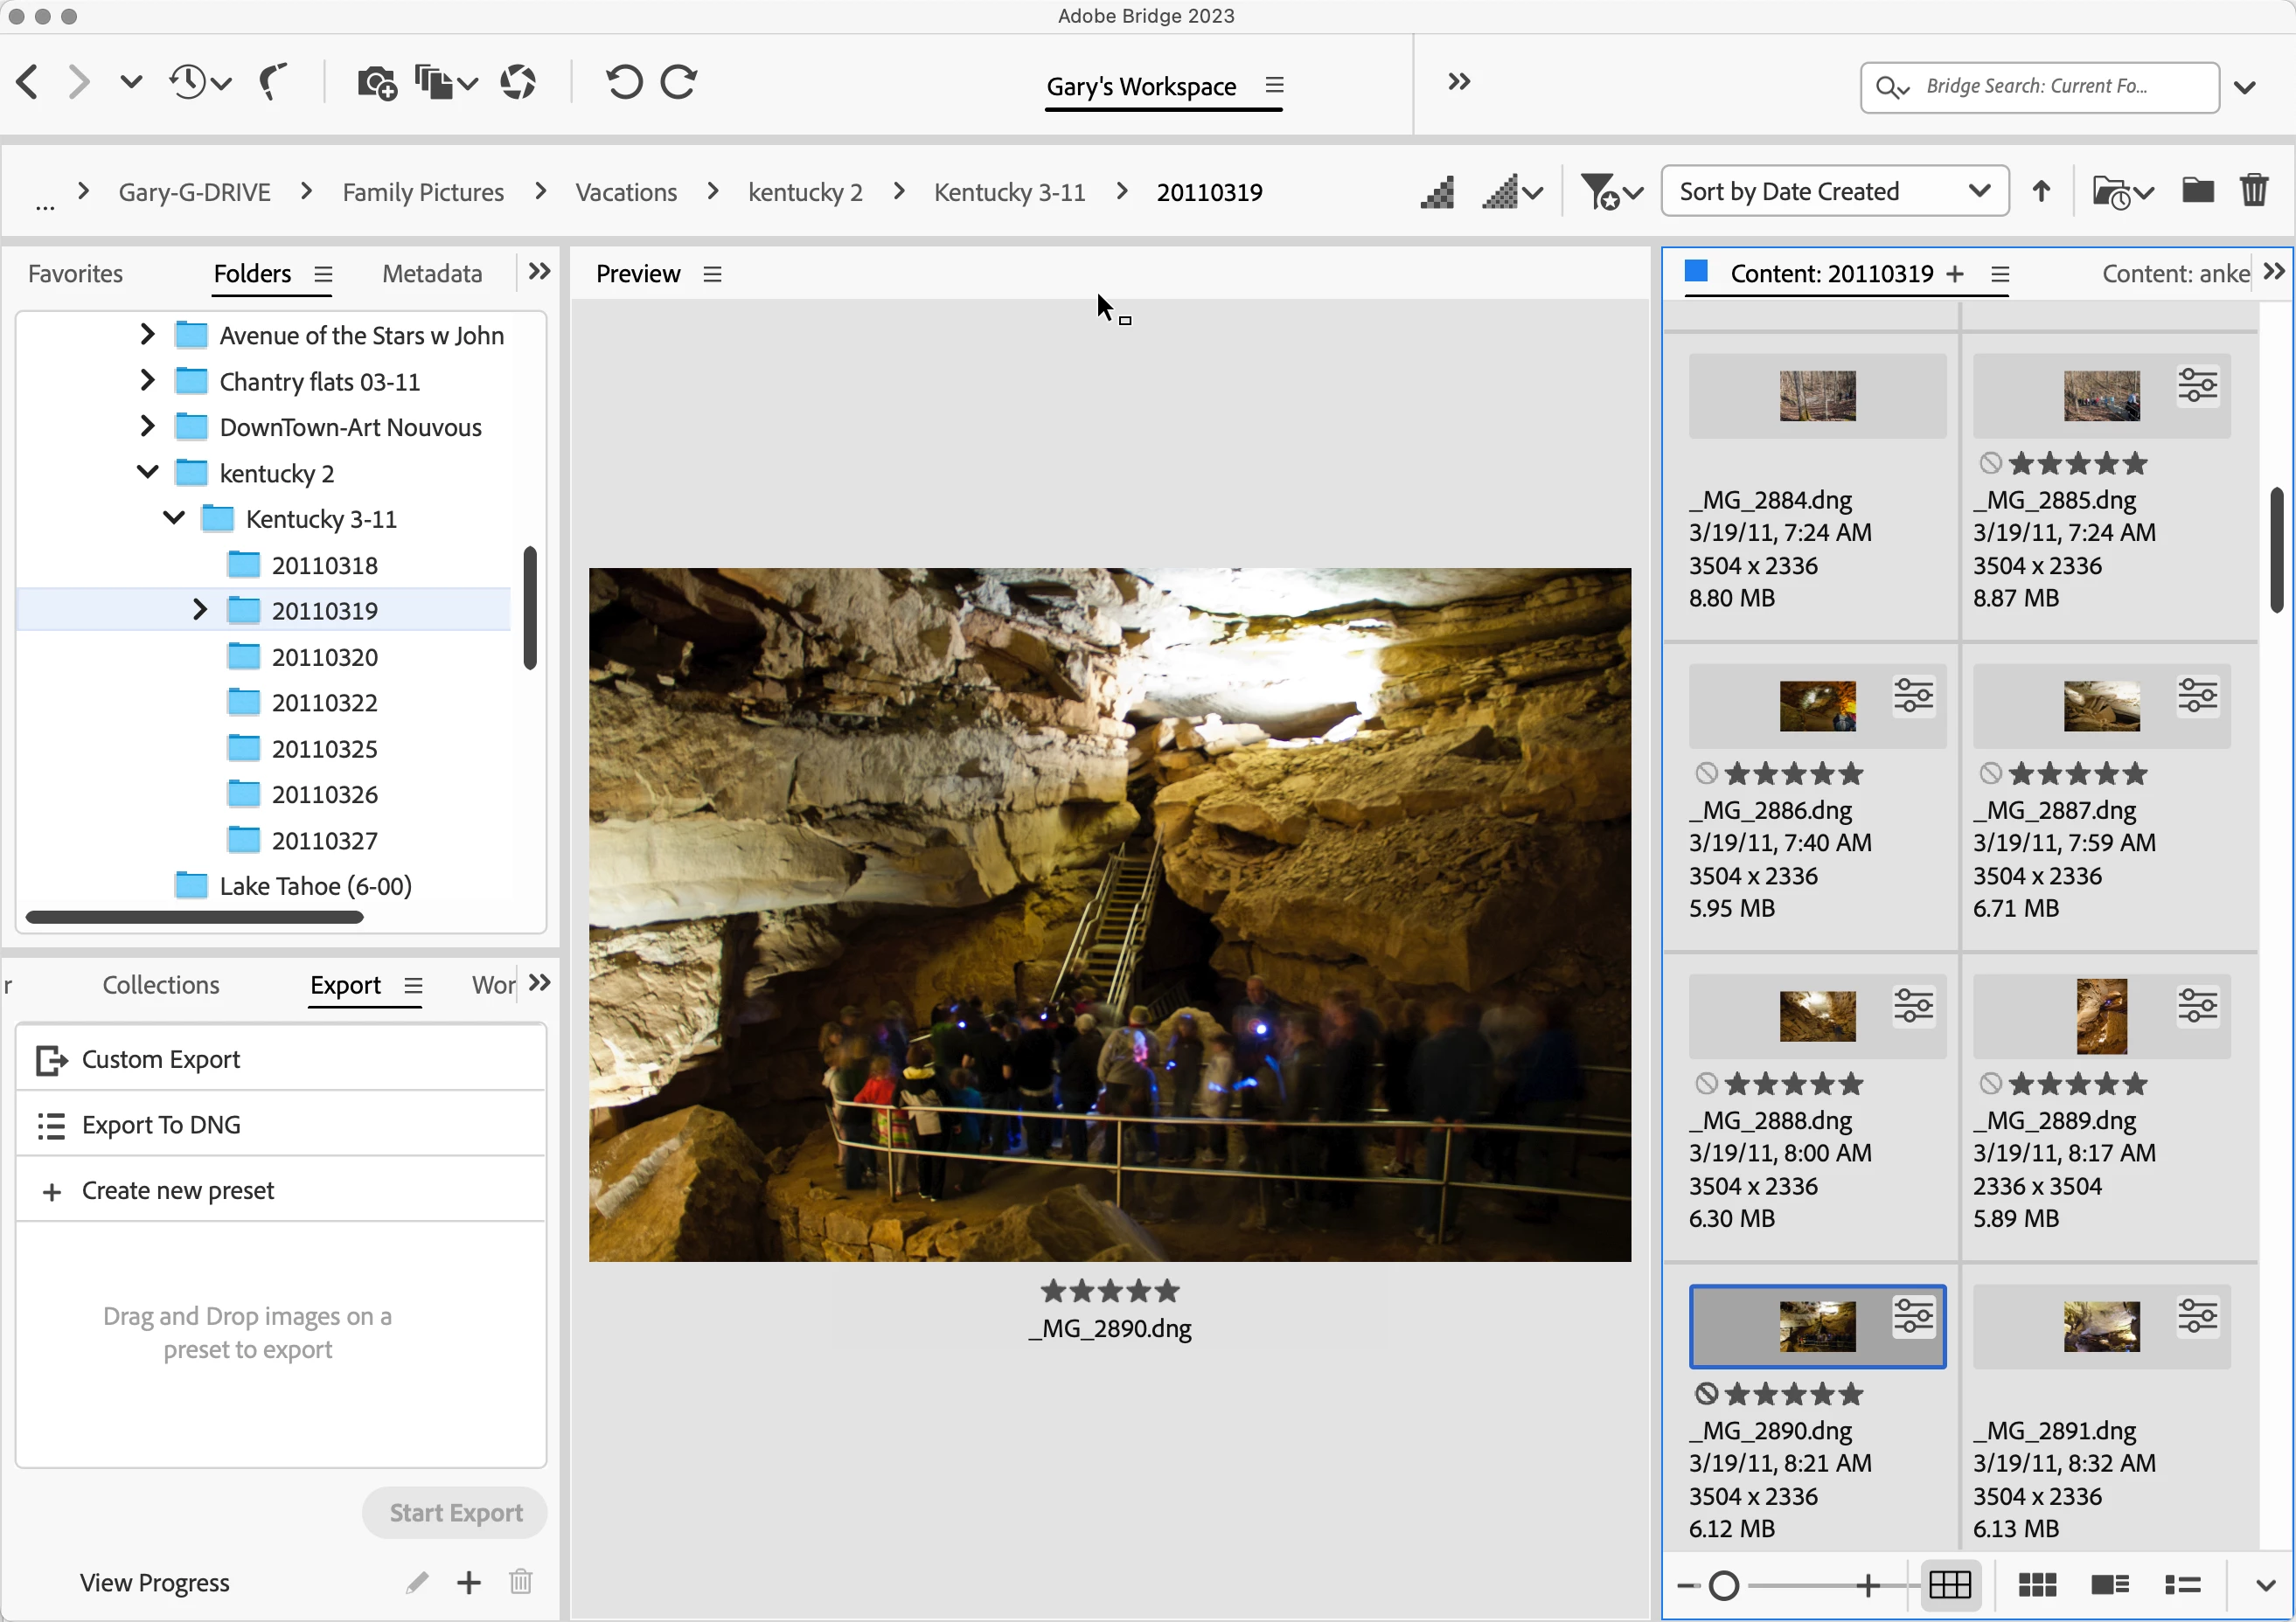The height and width of the screenshot is (1622, 2296).
Task: Select the _MG_2889.dng thumbnail
Action: pos(2101,1016)
